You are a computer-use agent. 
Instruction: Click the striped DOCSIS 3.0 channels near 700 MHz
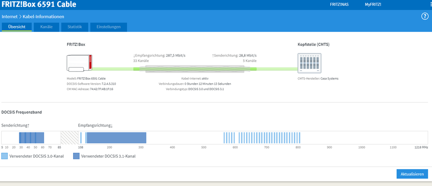click(303, 137)
